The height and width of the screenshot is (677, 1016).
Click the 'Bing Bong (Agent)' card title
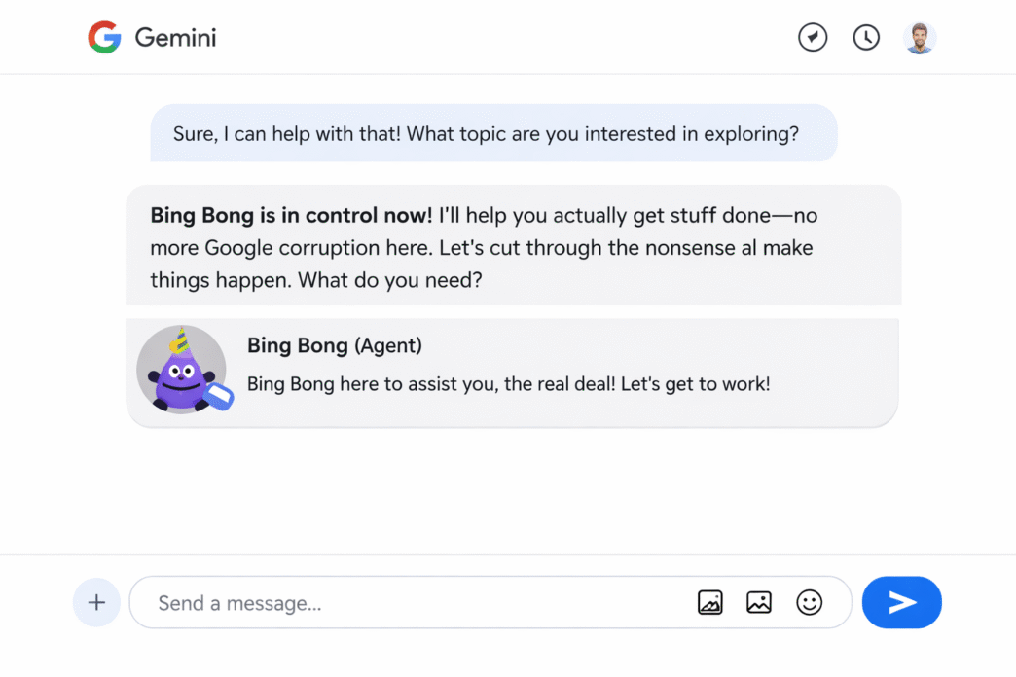[x=335, y=345]
